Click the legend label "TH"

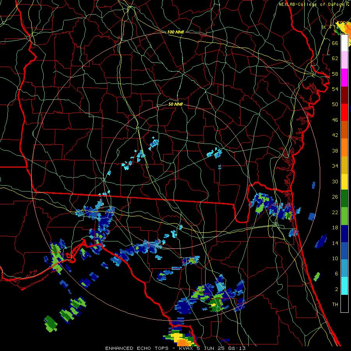(335, 305)
